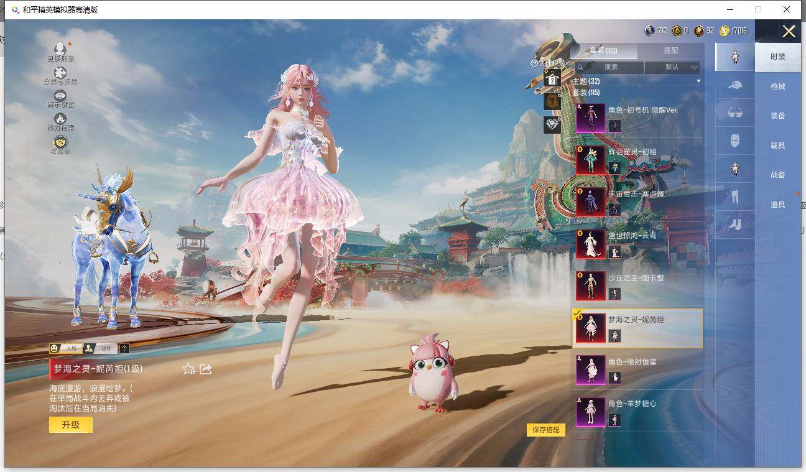The width and height of the screenshot is (806, 472).
Task: Click the 搜索 search field
Action: point(610,67)
